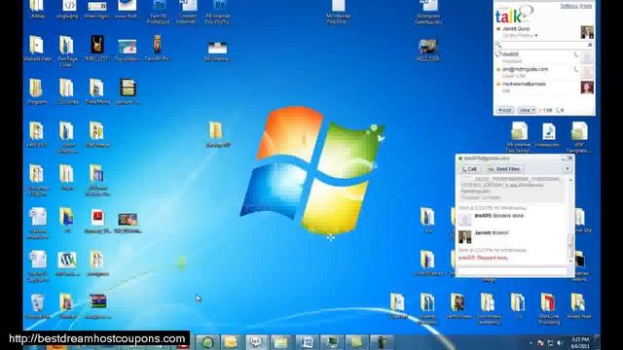Open the Help link in Google Talk

pyautogui.click(x=586, y=6)
